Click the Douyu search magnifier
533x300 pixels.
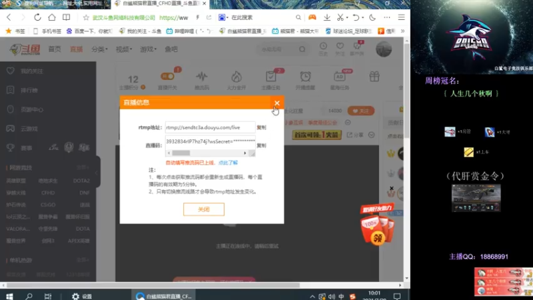pos(302,49)
